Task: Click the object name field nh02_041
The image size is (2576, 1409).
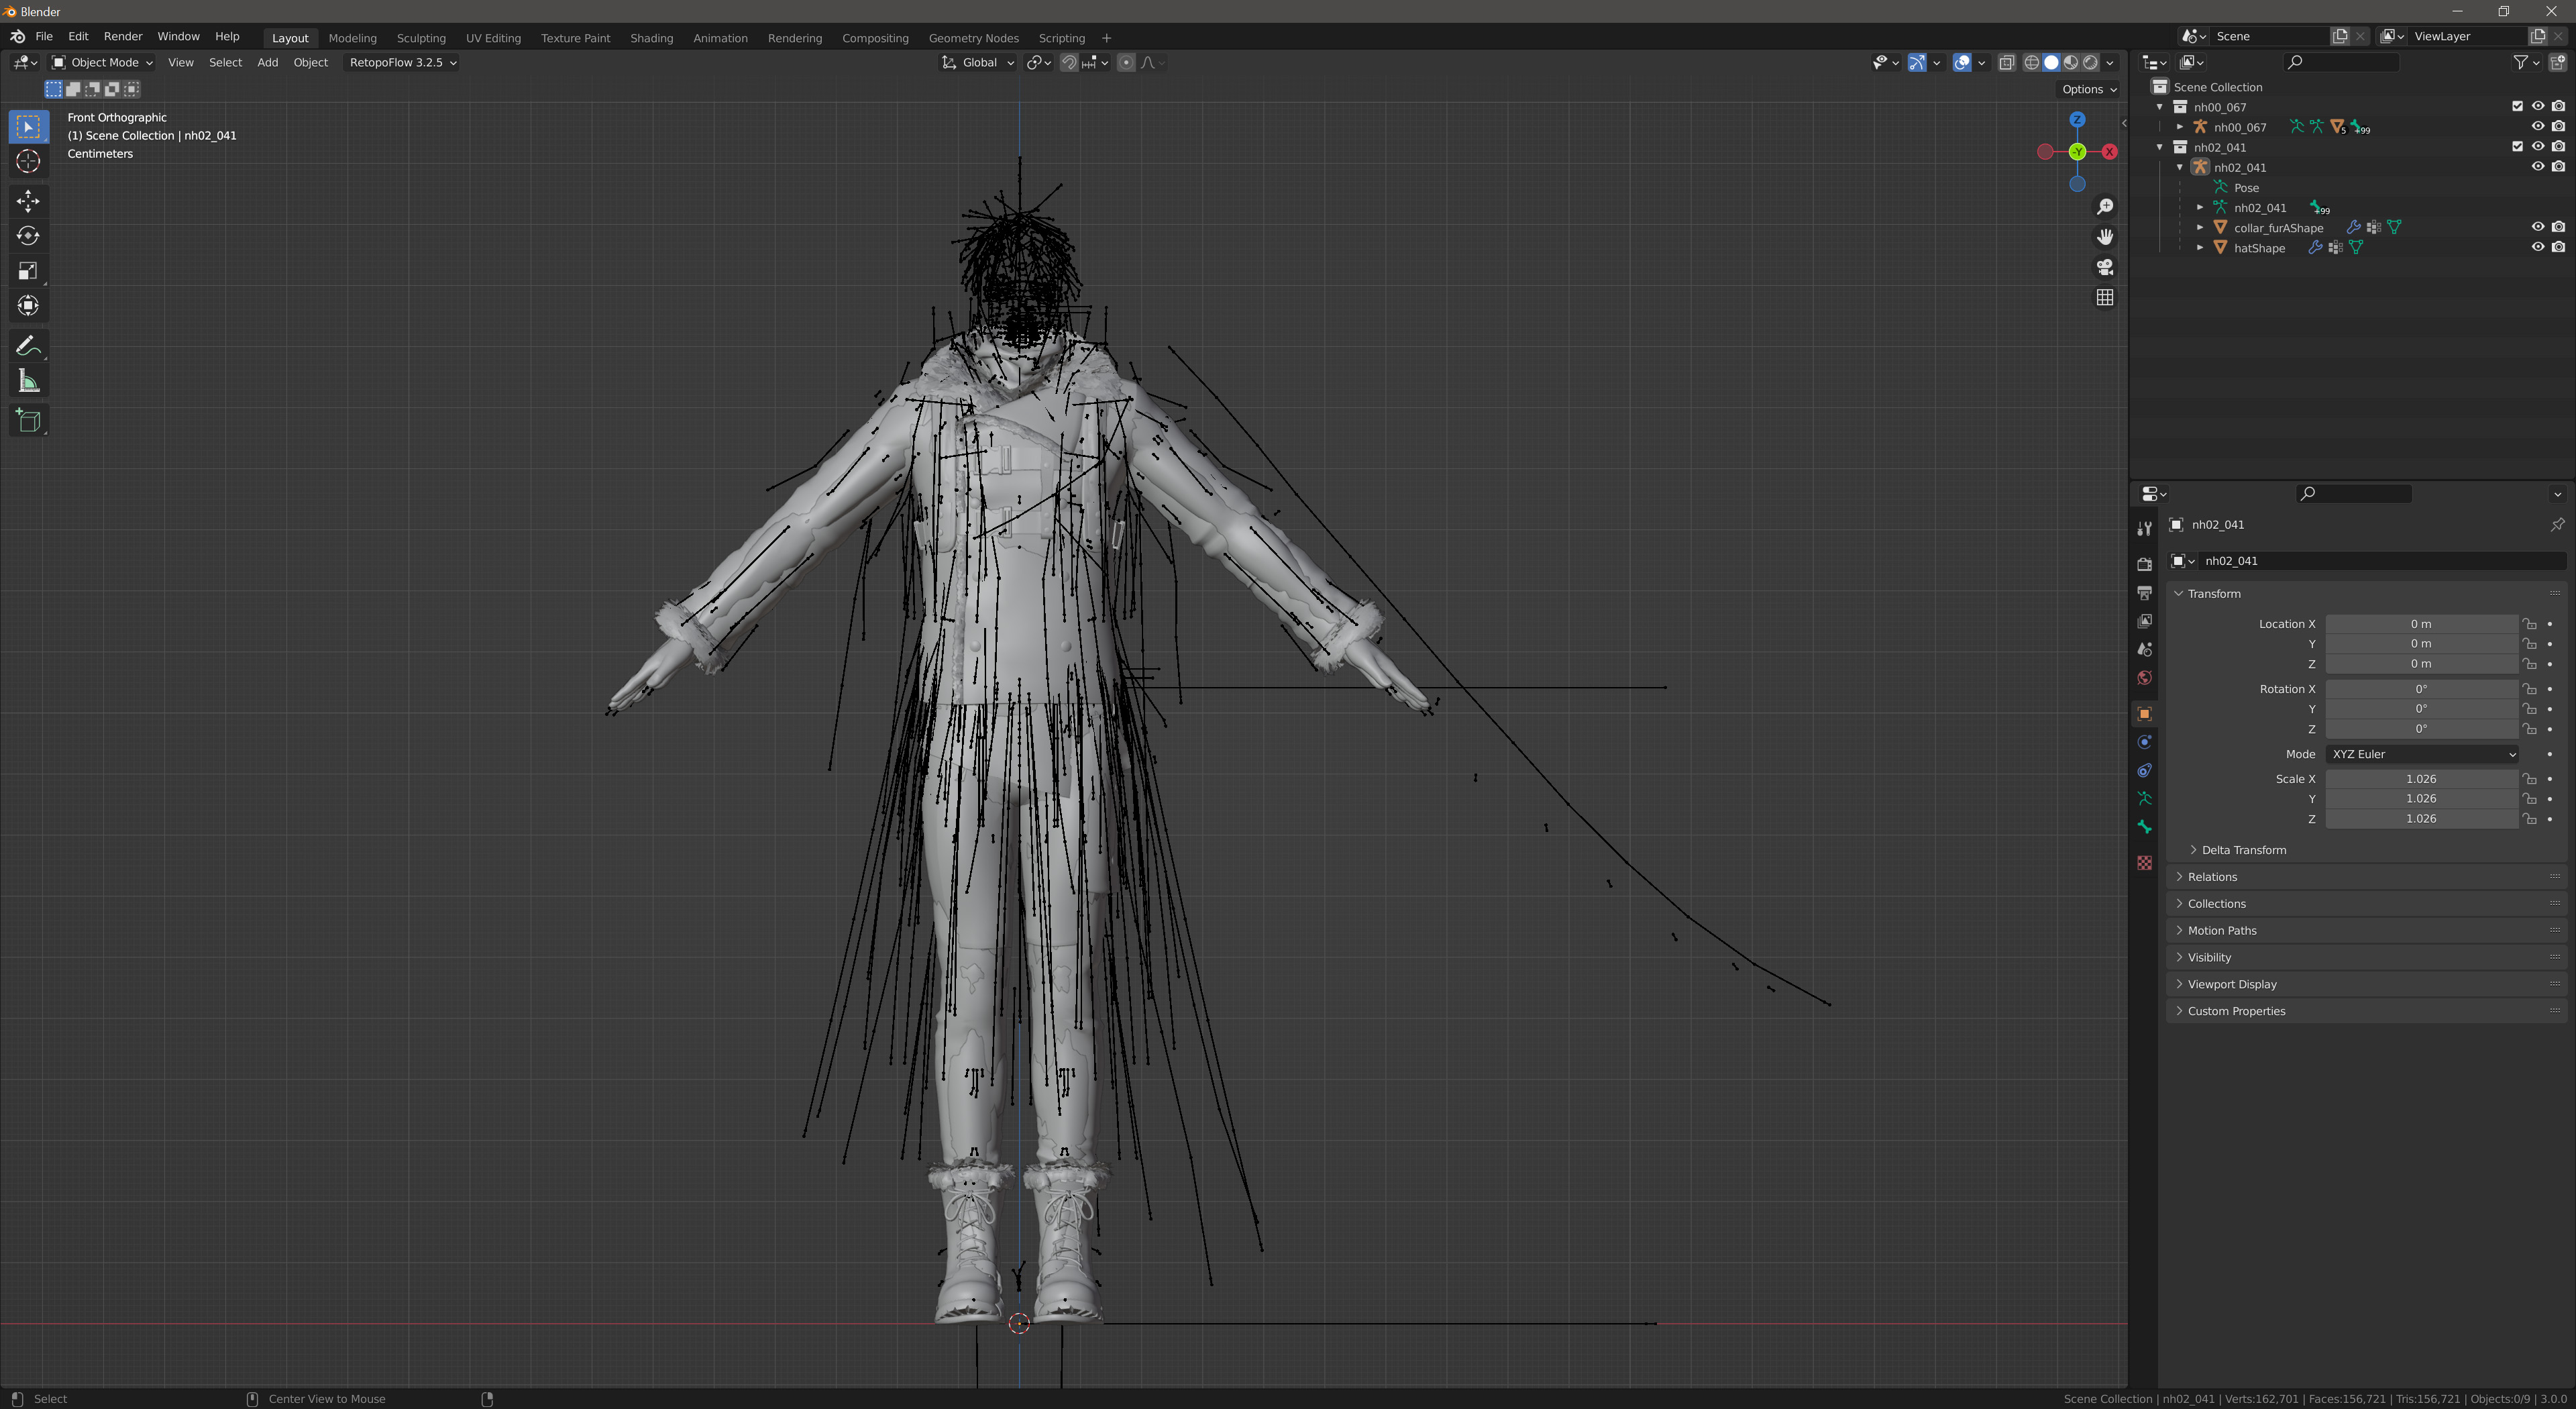Action: pos(2380,561)
